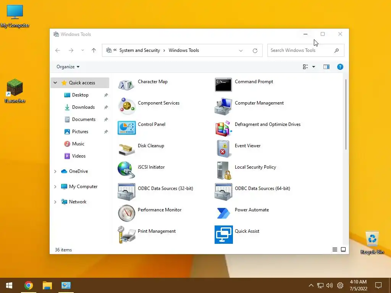Open the recent locations dropdown arrow
The height and width of the screenshot is (293, 391).
pos(82,50)
